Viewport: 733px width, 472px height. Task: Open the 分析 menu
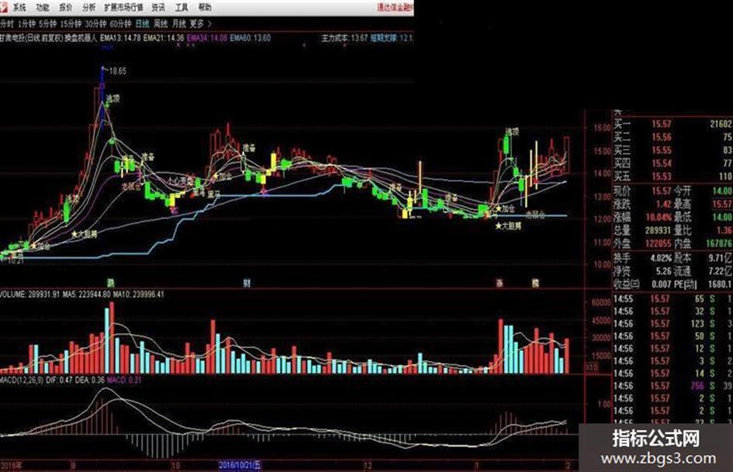88,7
